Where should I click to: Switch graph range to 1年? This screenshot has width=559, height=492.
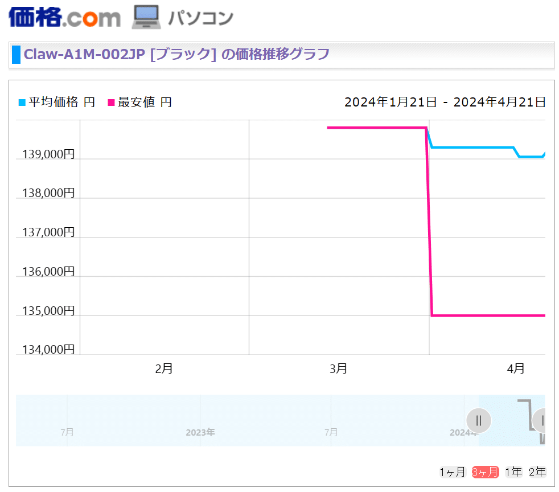click(513, 471)
